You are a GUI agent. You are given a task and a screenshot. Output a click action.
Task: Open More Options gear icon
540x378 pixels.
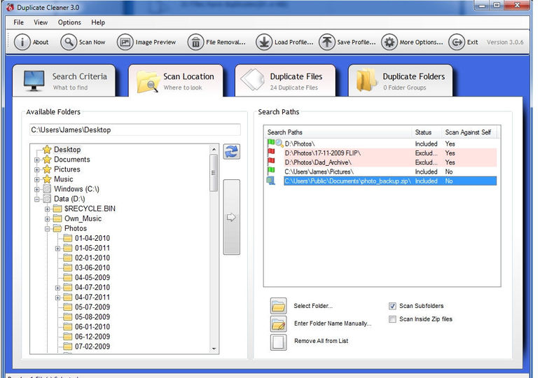point(389,42)
